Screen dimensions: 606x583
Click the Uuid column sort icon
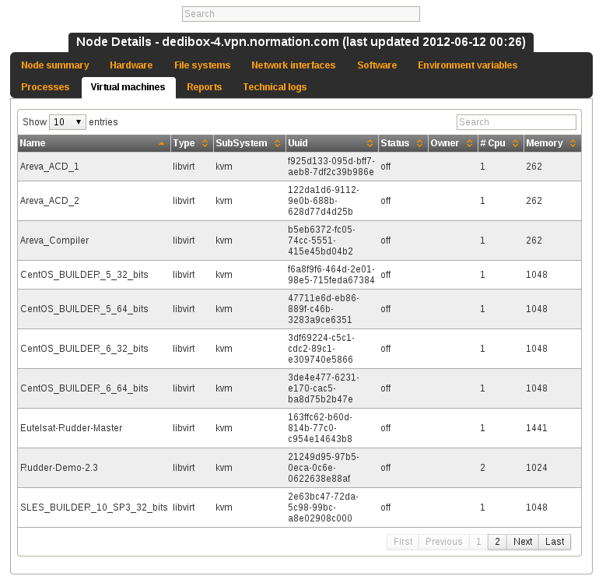pyautogui.click(x=370, y=143)
